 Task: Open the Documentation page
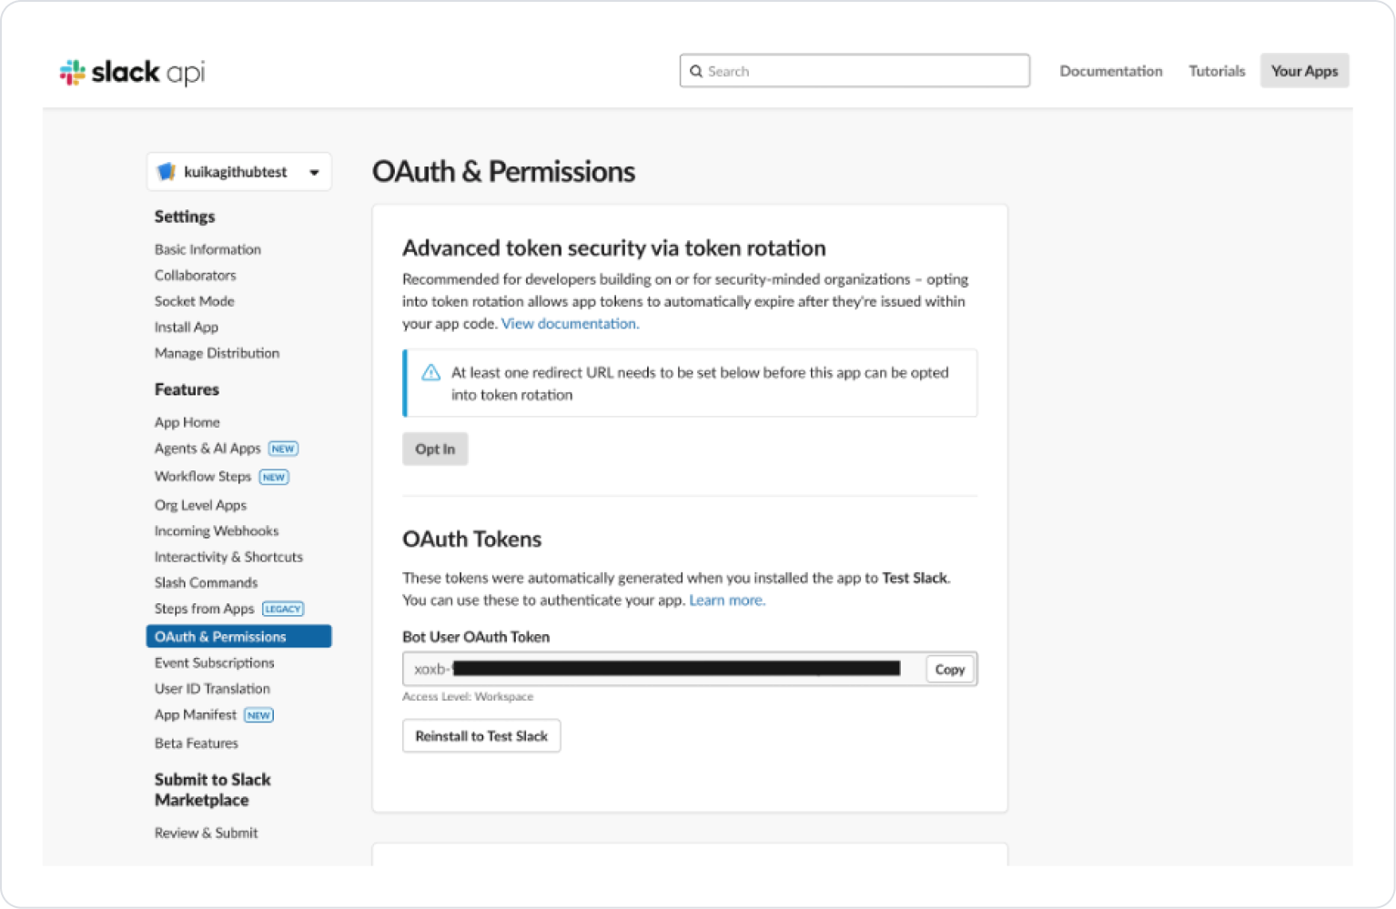[1111, 71]
